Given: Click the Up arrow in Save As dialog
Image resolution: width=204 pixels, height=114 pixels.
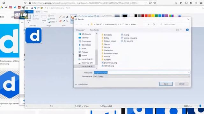Looking at the screenshot, I should (88, 24).
